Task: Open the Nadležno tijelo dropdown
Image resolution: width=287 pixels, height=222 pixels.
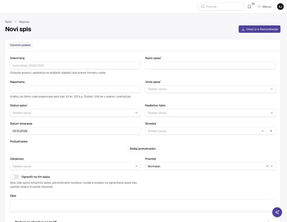Action: point(210,113)
